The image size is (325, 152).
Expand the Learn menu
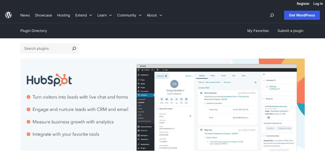point(105,15)
